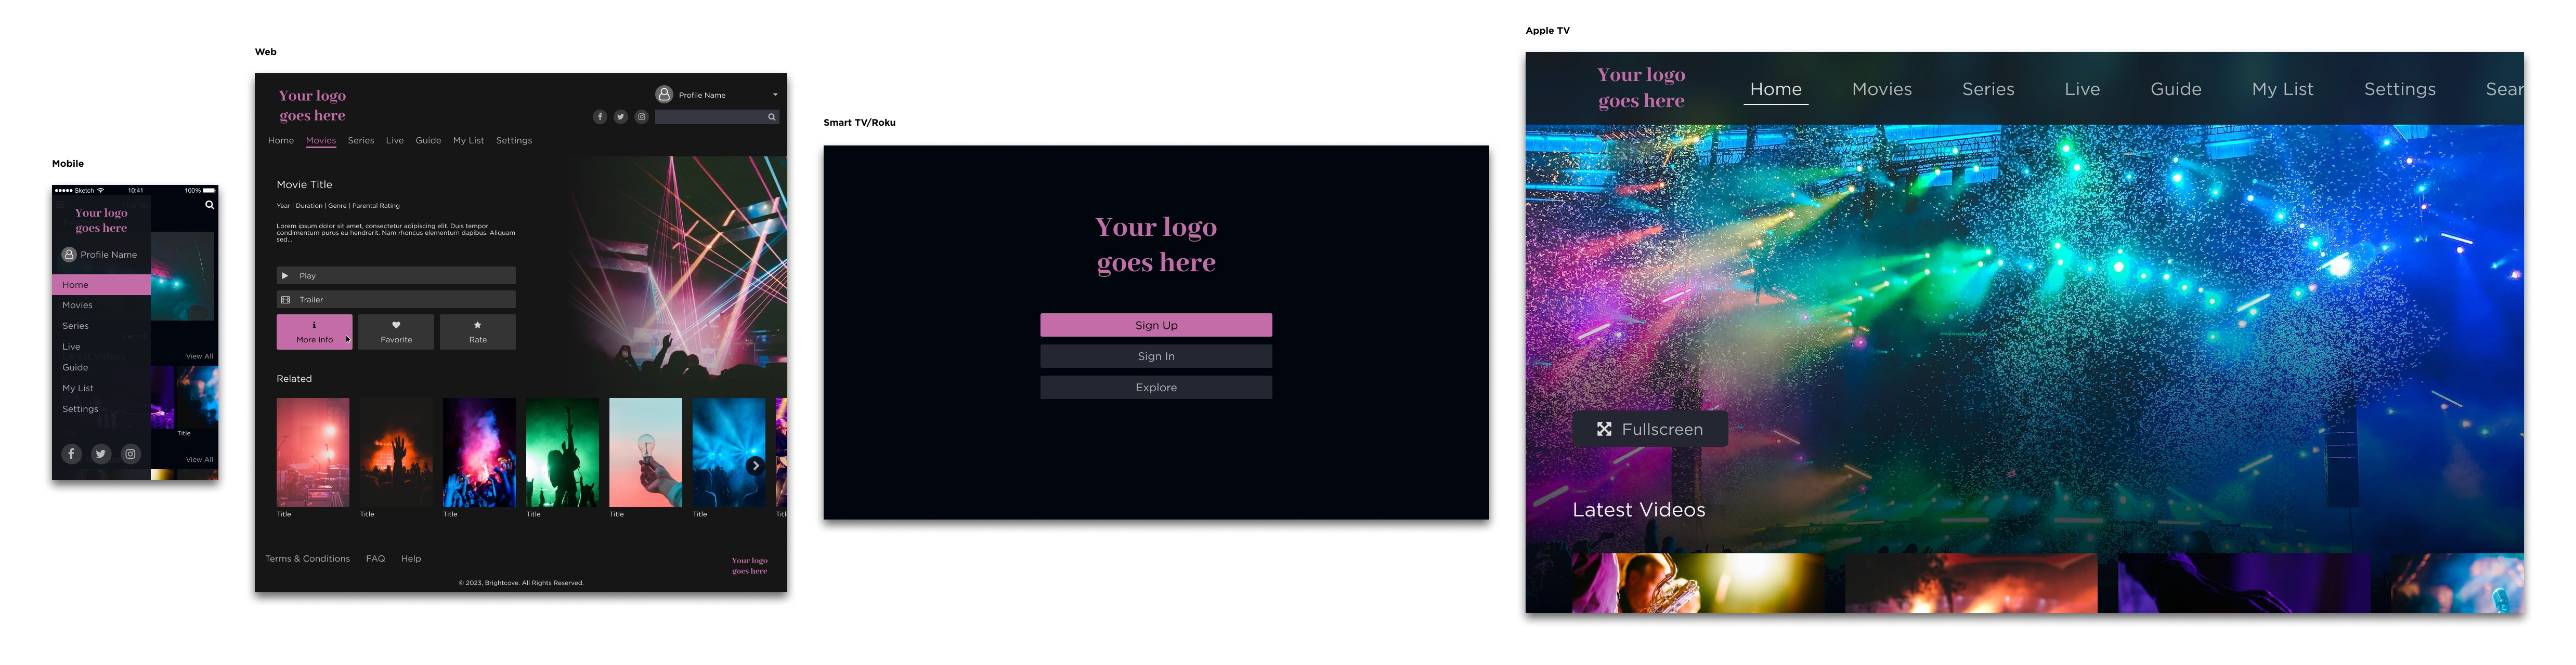Select Series in the Apple TV menu
The height and width of the screenshot is (665, 2576).
pos(1988,89)
